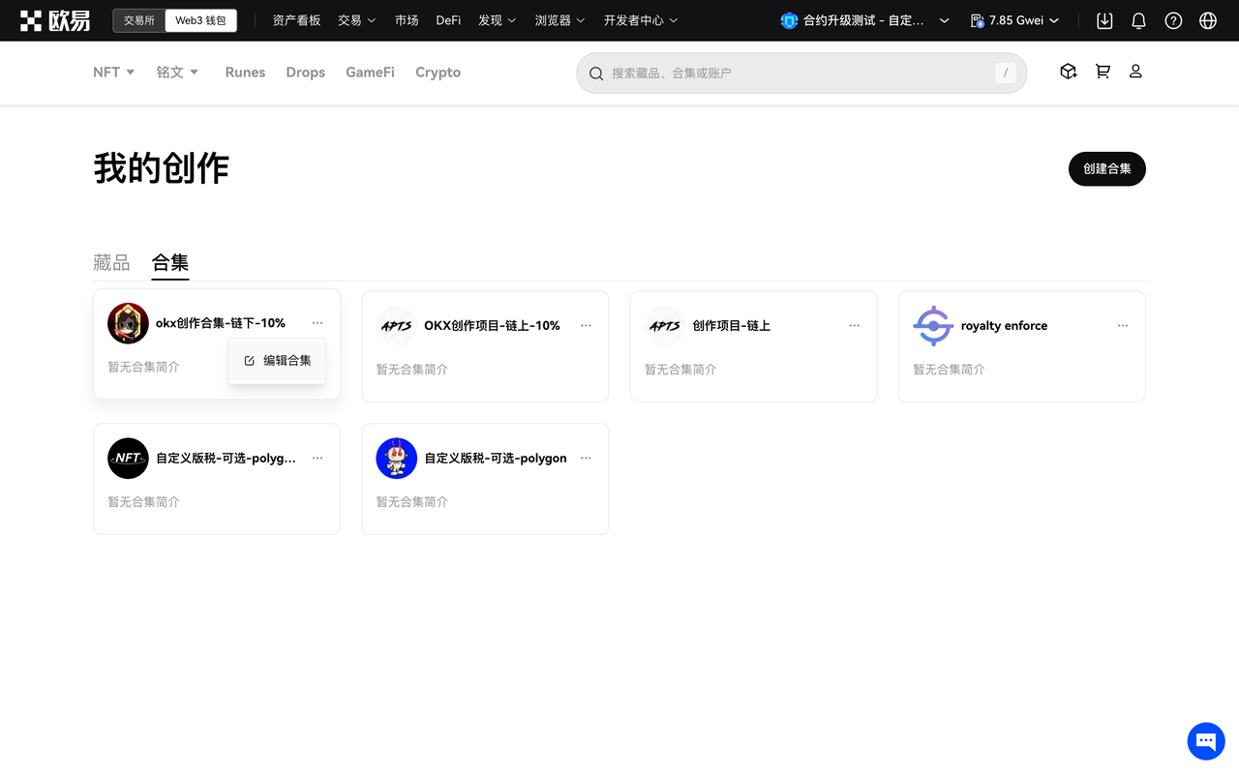Select the 合集 tab
The height and width of the screenshot is (774, 1239).
coord(170,262)
